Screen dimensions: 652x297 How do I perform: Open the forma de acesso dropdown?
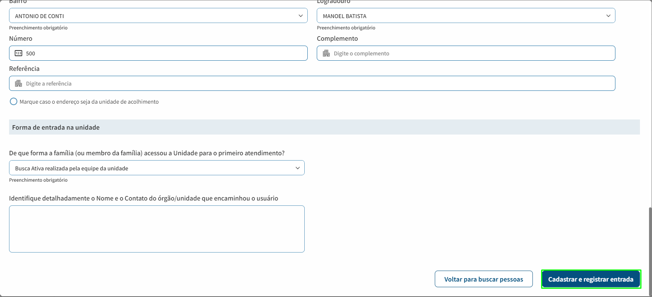tap(156, 168)
